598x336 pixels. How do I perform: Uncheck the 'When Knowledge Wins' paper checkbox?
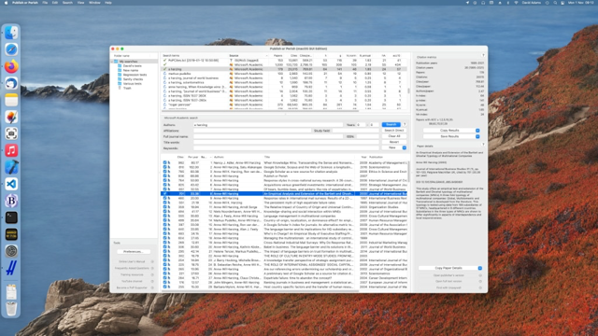point(164,162)
